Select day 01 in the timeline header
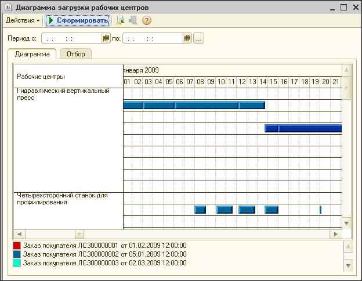The width and height of the screenshot is (362, 281). (x=127, y=82)
